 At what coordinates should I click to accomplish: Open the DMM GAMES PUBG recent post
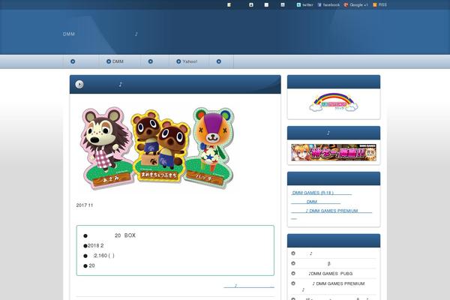(330, 274)
